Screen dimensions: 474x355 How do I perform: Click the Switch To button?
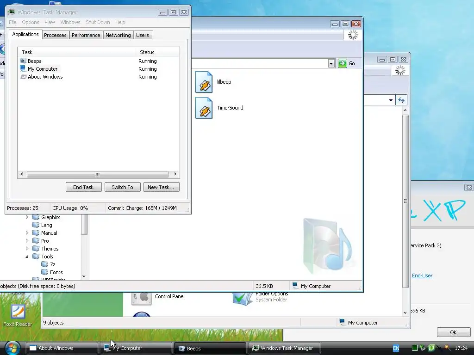tap(122, 187)
